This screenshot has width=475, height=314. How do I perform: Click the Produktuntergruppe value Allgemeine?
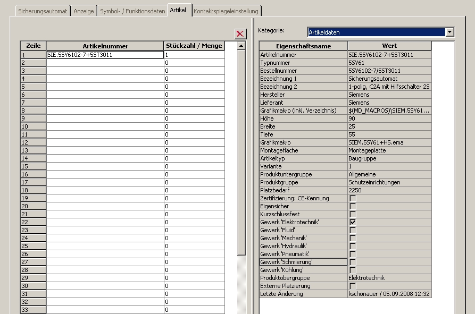[389, 175]
